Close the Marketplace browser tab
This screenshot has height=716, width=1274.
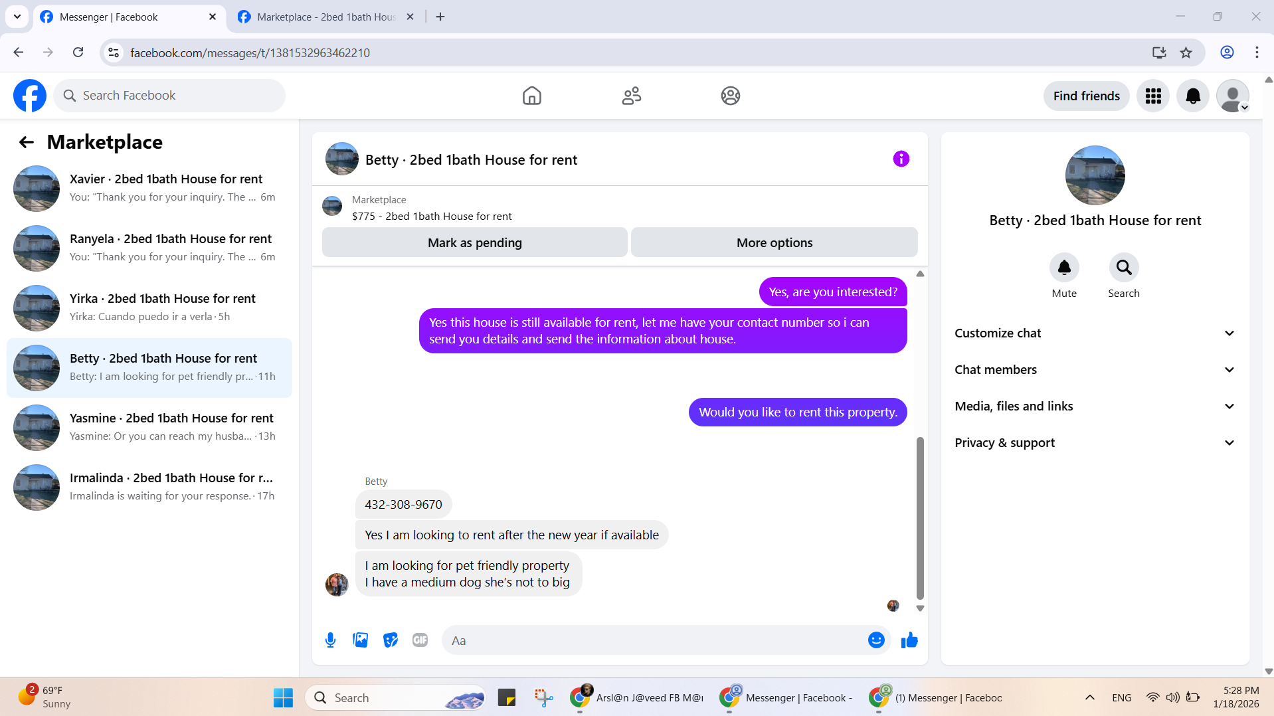(410, 17)
